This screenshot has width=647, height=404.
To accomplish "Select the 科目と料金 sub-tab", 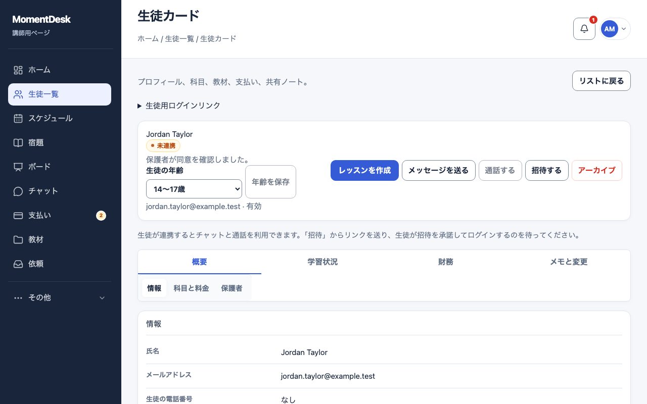I will (191, 288).
